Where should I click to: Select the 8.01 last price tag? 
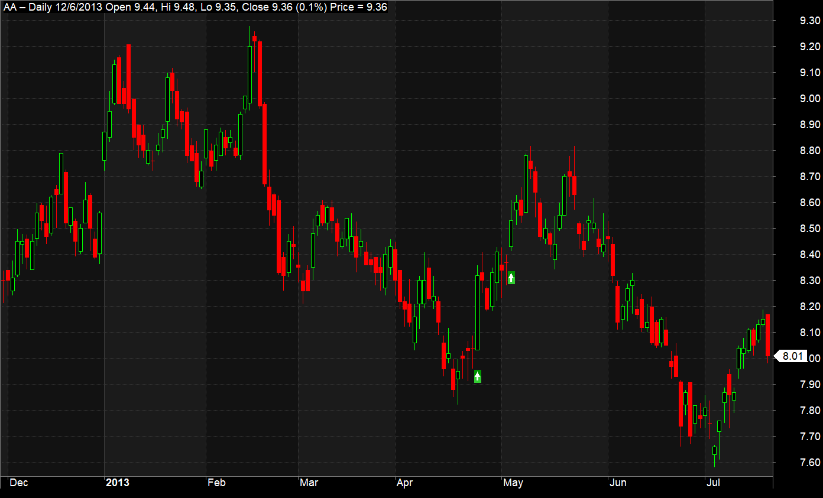pyautogui.click(x=790, y=356)
